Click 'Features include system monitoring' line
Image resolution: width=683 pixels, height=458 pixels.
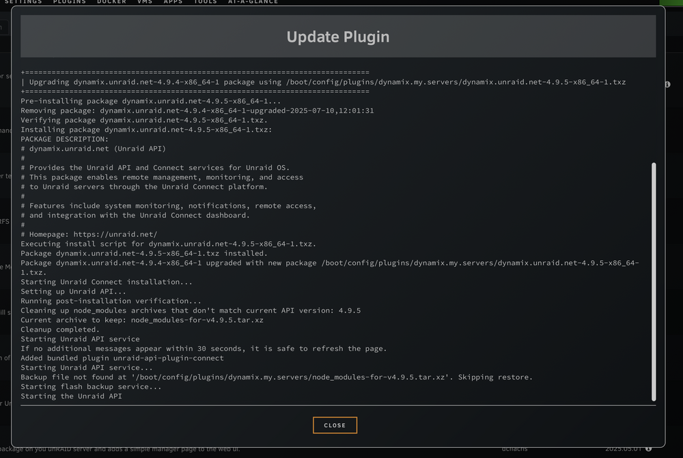coord(169,206)
